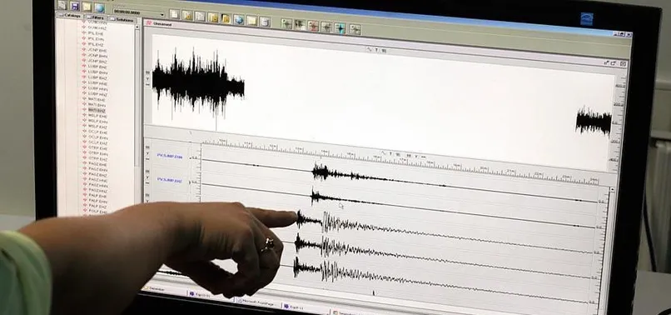Click the globe icon in the middle toolbar group
The height and width of the screenshot is (315, 671).
[x=238, y=19]
